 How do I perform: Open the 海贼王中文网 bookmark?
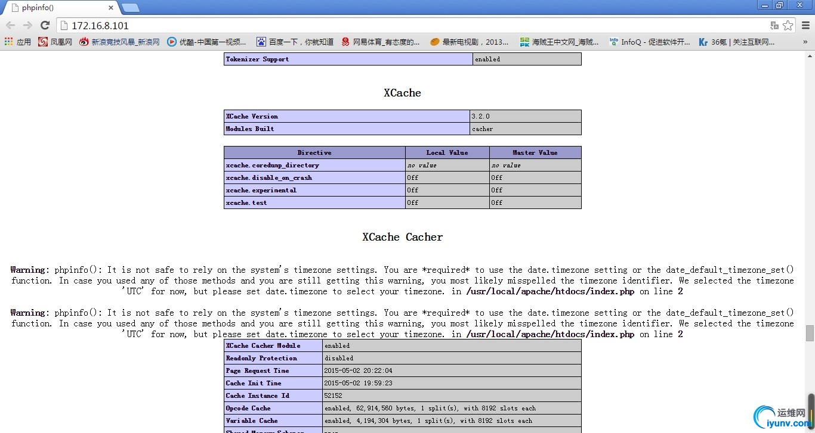(560, 42)
